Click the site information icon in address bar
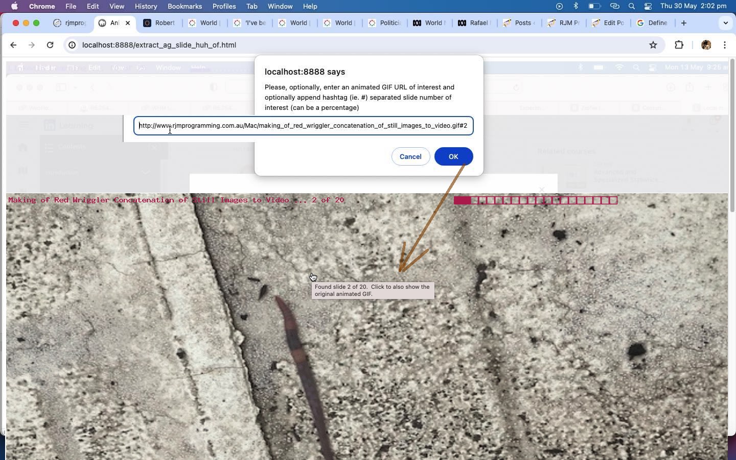Viewport: 736px width, 460px height. (x=73, y=45)
